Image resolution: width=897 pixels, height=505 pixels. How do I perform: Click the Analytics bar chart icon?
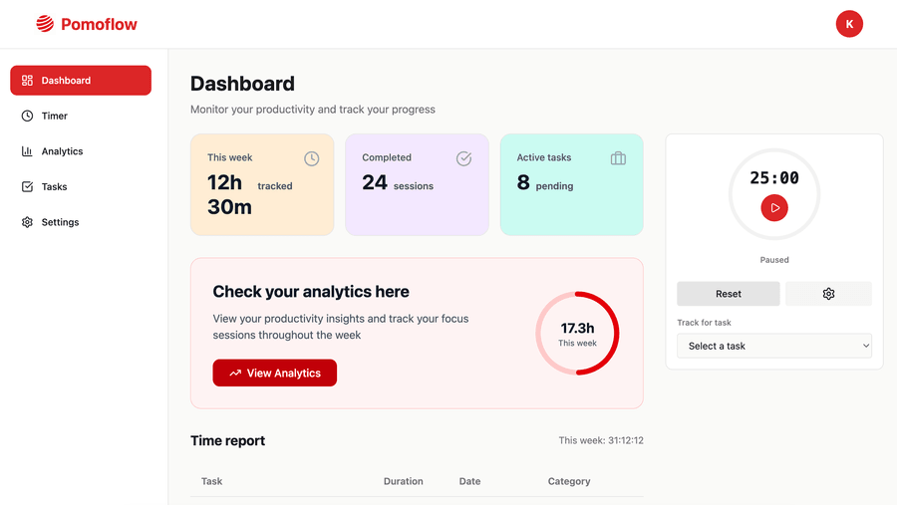point(27,151)
